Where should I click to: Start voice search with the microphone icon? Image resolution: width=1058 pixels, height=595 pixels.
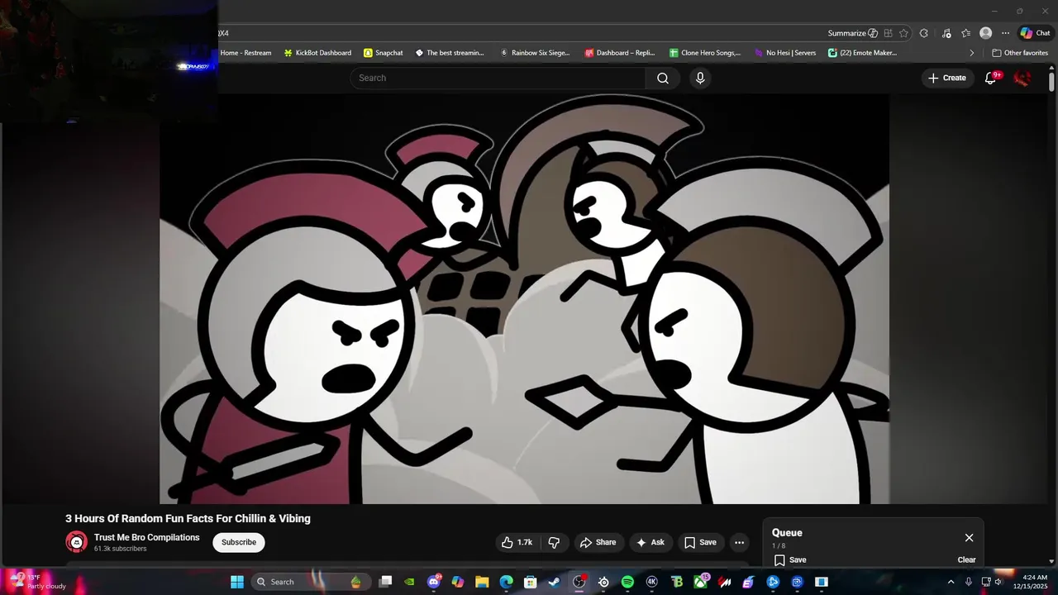tap(700, 78)
